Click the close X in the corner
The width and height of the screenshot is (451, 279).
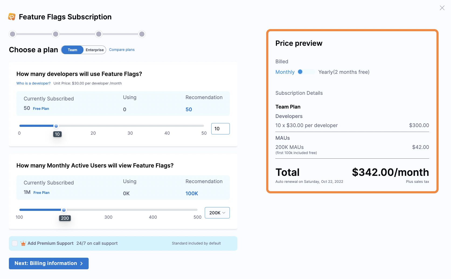(442, 8)
